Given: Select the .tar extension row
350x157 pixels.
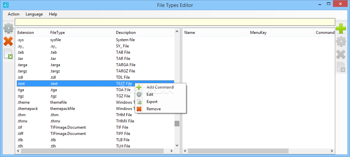Looking at the screenshot, I should coord(96,59).
